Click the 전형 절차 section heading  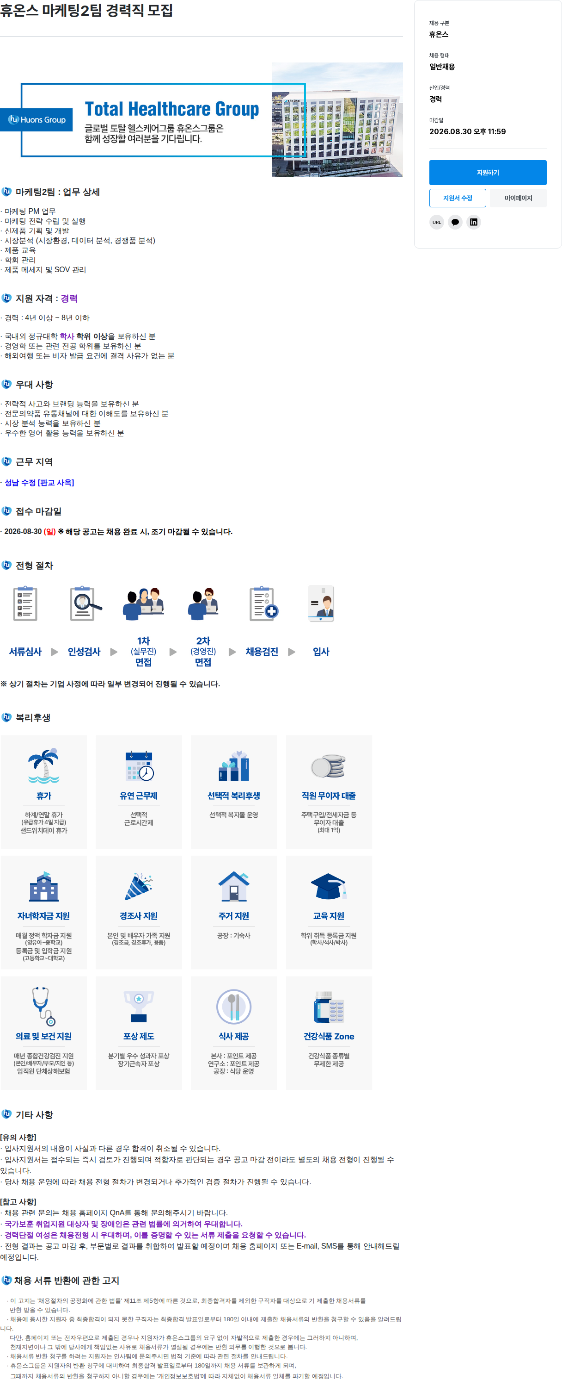tap(34, 566)
